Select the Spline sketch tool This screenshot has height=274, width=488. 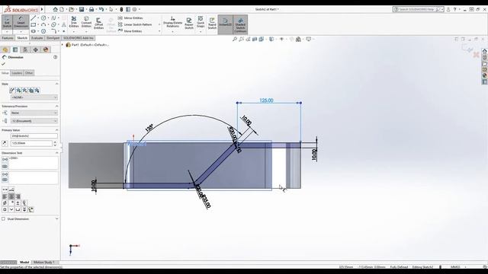53,18
